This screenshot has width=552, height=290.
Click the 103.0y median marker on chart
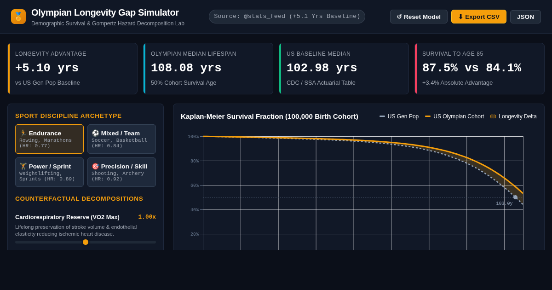[515, 197]
